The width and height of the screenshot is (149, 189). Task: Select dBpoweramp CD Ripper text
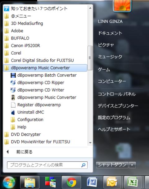pyautogui.click(x=41, y=83)
